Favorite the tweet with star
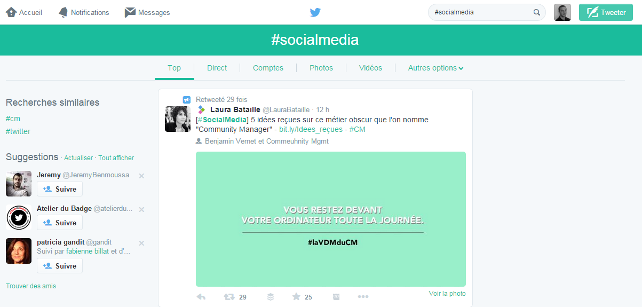642x307 pixels. point(296,297)
